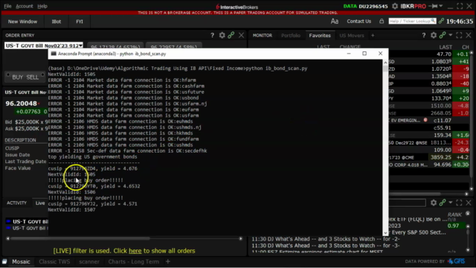Open the Monitor panel dropdown arrow
Image resolution: width=476 pixels, height=268 pixels.
click(x=451, y=35)
